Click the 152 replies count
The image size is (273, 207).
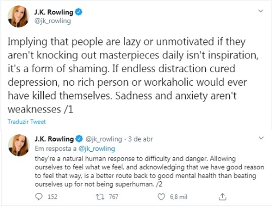tap(52, 197)
